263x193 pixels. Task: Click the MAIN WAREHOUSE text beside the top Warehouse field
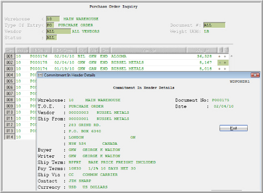[x=81, y=19]
